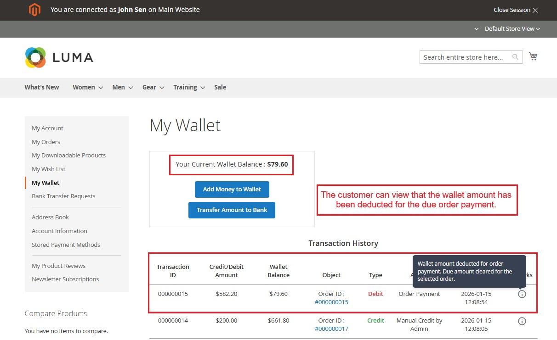Expand the Women menu
The width and height of the screenshot is (557, 340).
(x=87, y=87)
